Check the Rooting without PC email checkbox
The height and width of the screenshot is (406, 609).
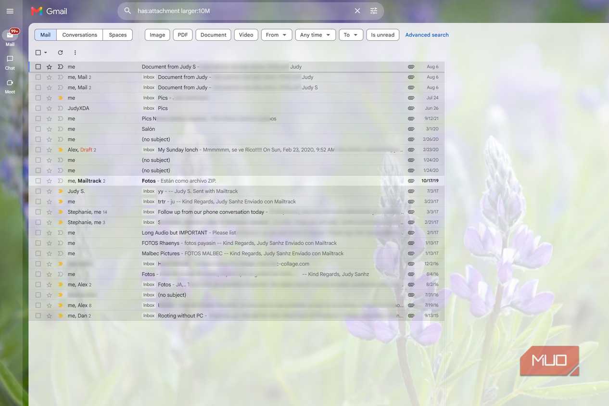[x=38, y=316]
